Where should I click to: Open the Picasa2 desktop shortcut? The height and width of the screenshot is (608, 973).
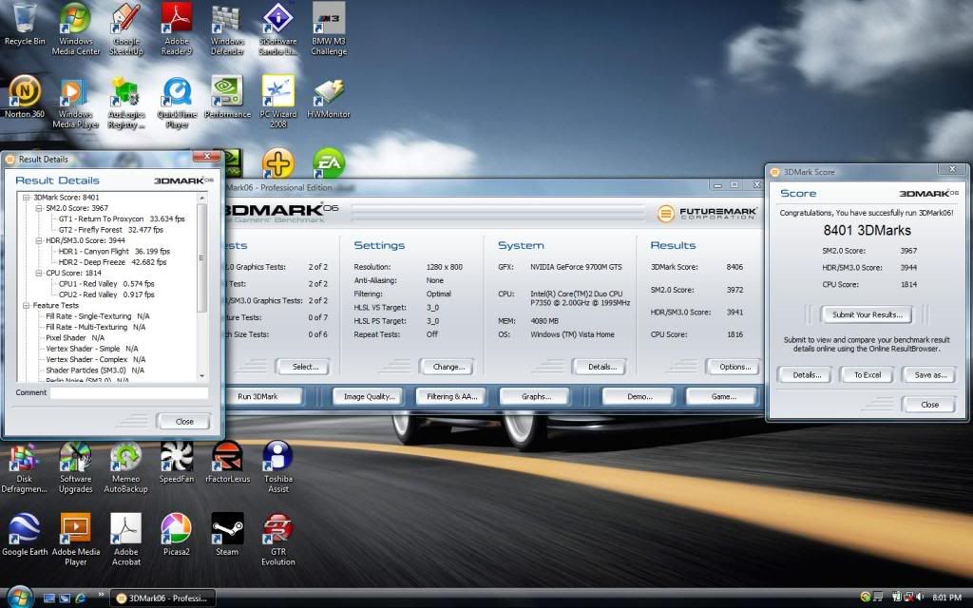pos(176,535)
